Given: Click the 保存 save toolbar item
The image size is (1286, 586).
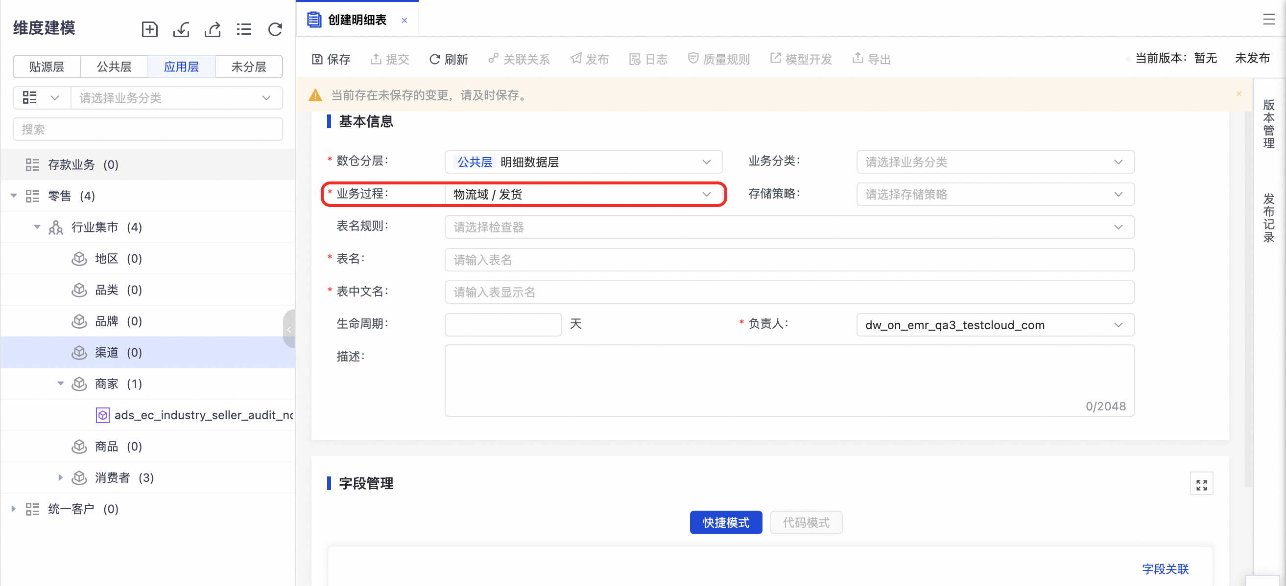Looking at the screenshot, I should click(x=331, y=59).
